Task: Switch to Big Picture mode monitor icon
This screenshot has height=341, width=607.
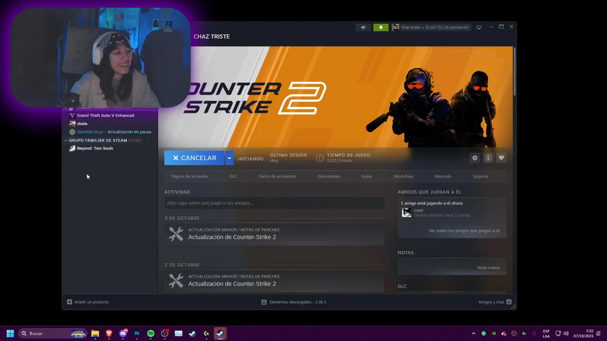Action: (x=479, y=27)
